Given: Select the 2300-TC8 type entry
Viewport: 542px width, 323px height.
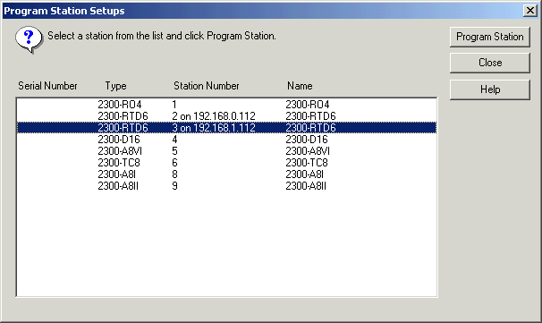Looking at the screenshot, I should tap(119, 163).
